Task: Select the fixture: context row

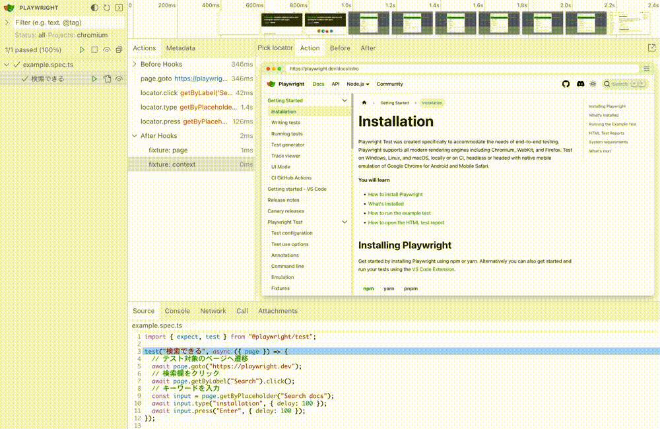Action: tap(192, 164)
